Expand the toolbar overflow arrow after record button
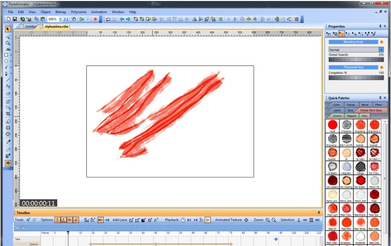 [101, 19]
